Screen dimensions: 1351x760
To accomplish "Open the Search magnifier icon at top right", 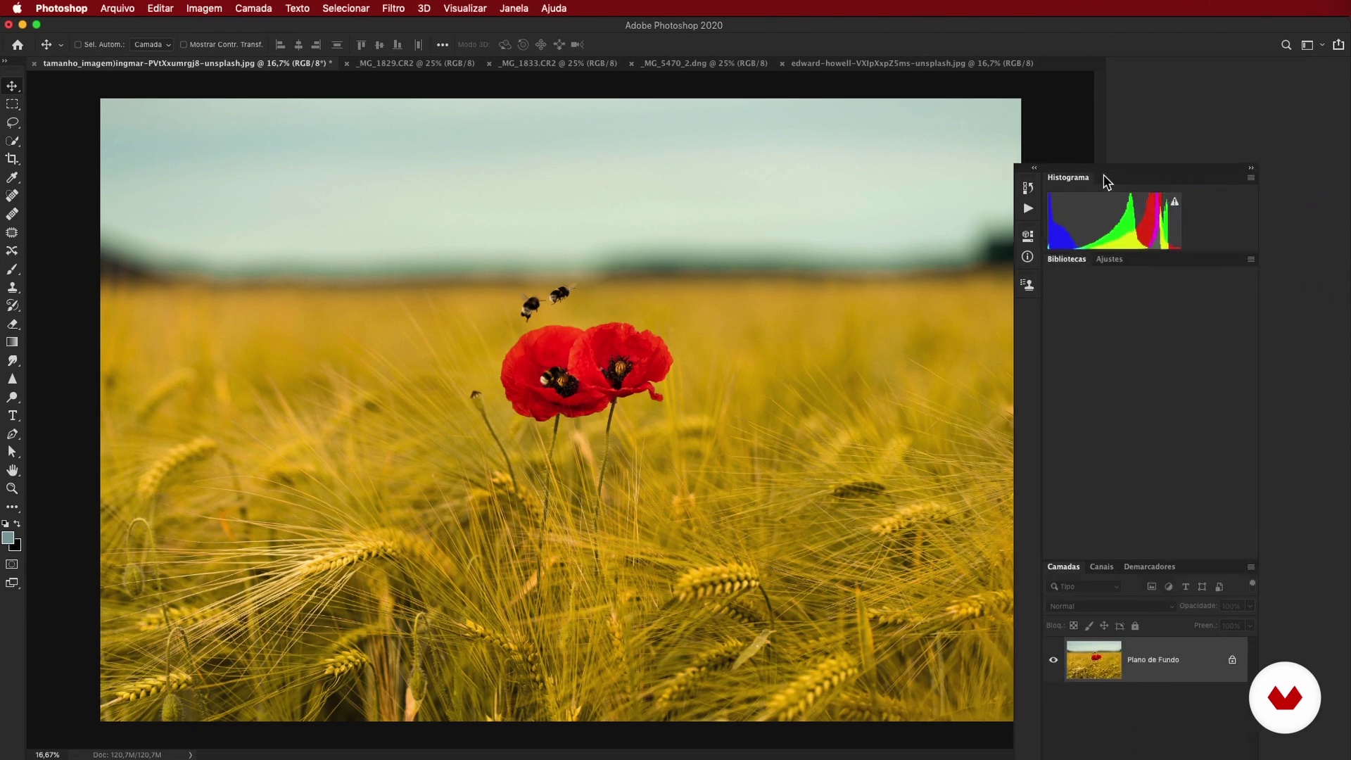I will [x=1286, y=45].
